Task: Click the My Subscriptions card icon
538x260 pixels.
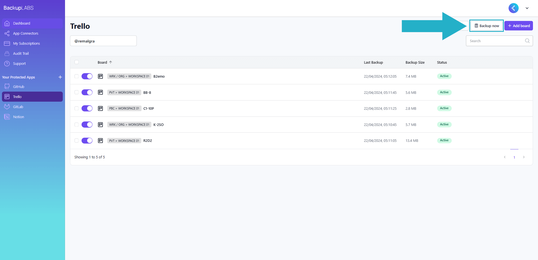Action: tap(7, 44)
